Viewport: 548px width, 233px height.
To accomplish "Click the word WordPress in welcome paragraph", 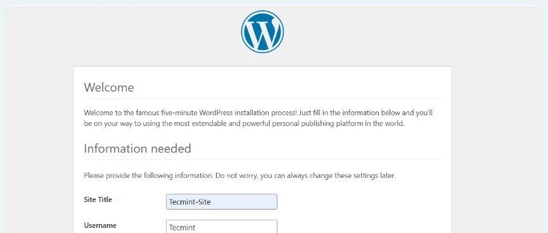I will (216, 113).
